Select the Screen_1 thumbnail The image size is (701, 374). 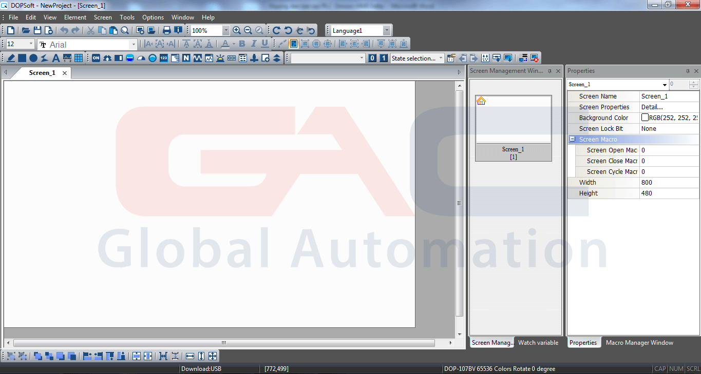tap(513, 128)
